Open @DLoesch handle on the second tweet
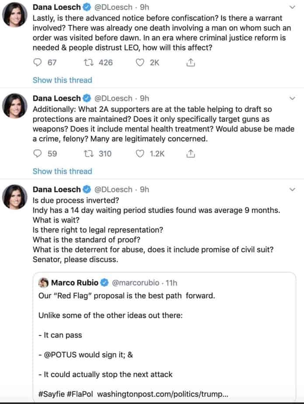Viewport: 304px width, 404px height. [113, 98]
